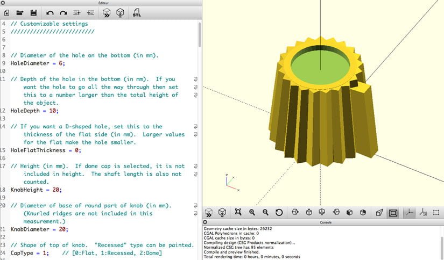Create a new file from editor toolbar

coord(6,13)
